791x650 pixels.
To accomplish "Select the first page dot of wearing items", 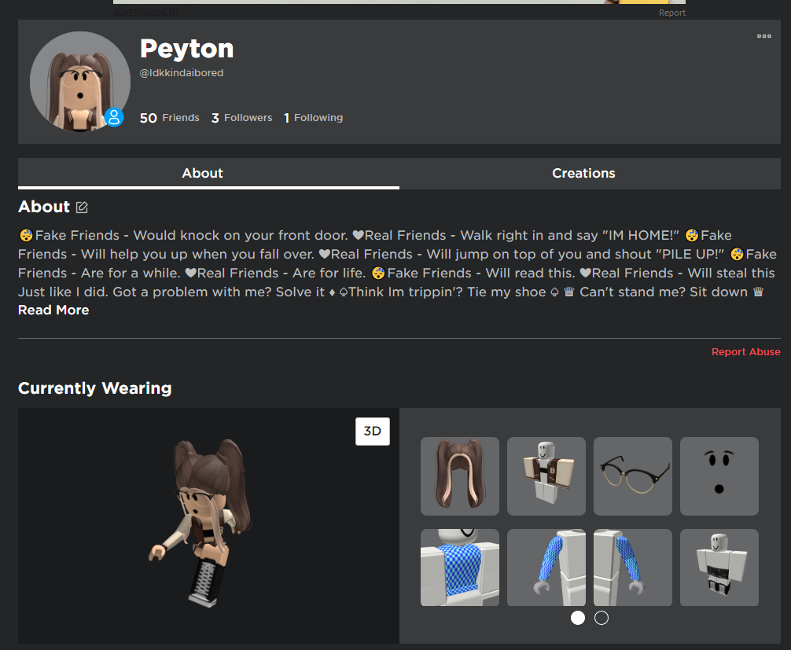I will (578, 618).
